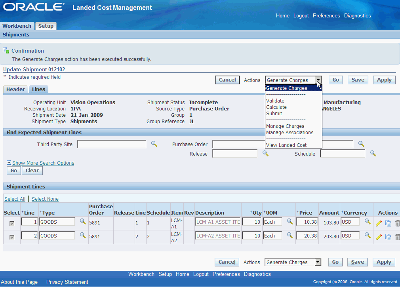Open Diagnostics in top header
This screenshot has height=287, width=400.
coord(357,15)
